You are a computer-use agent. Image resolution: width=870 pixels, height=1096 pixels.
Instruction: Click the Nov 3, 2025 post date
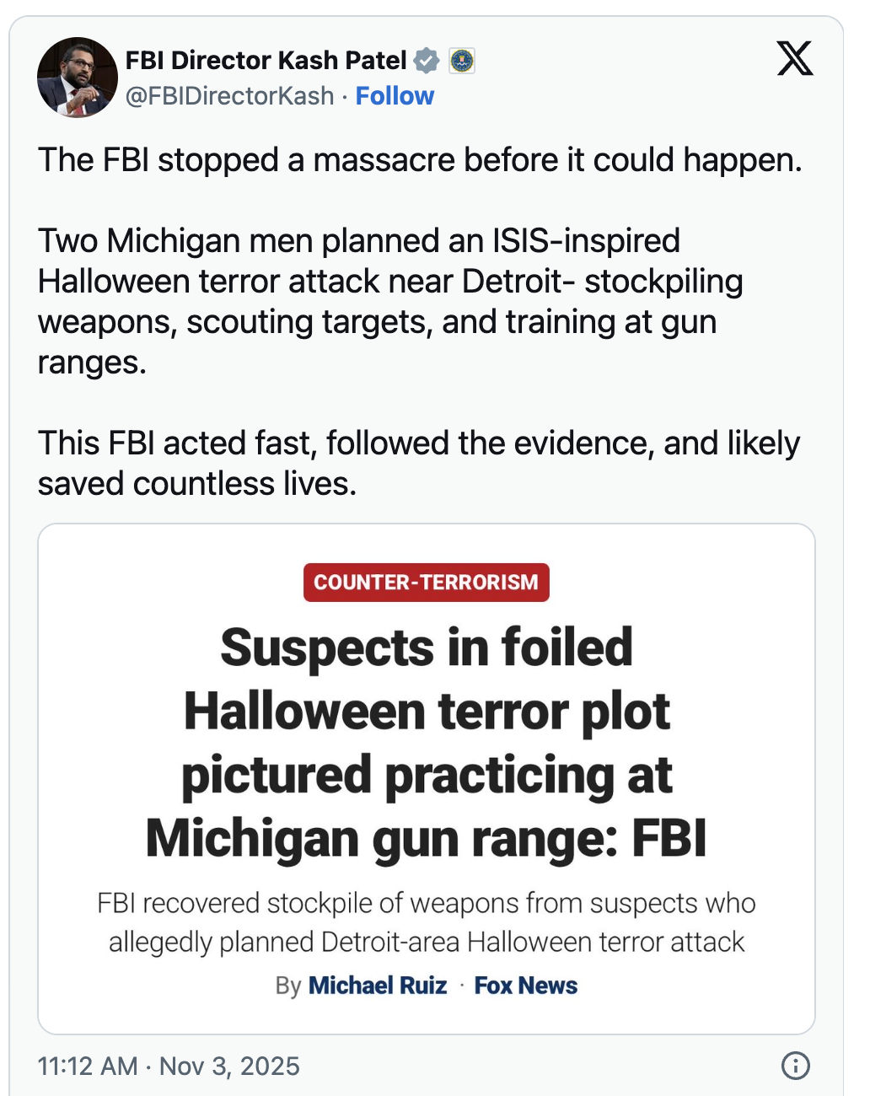(x=229, y=1066)
